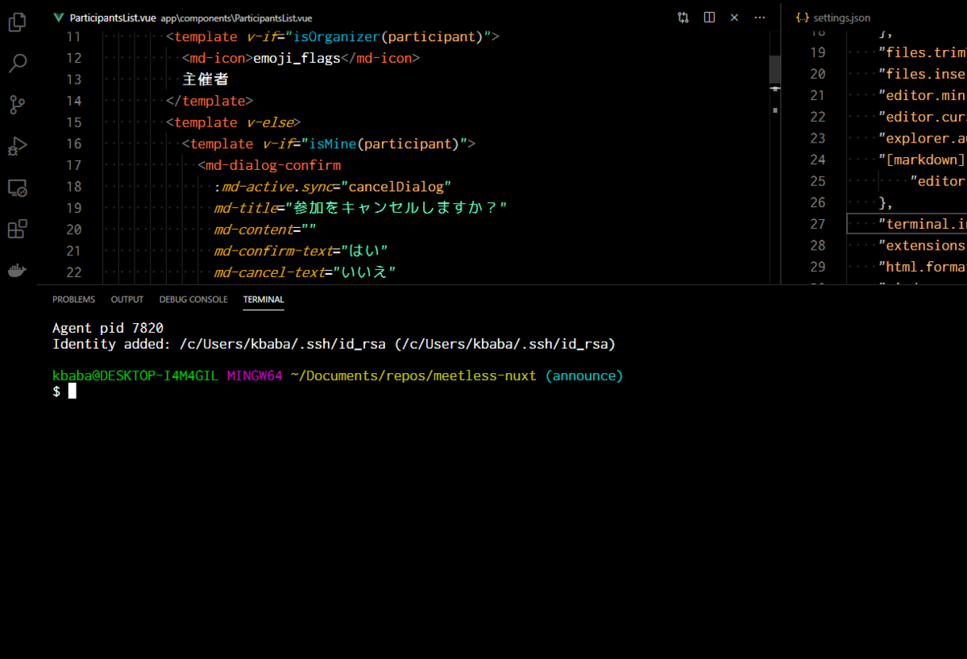Click "editor on line 25 in settings.json
Viewport: 967px width, 659px height.
pos(938,180)
